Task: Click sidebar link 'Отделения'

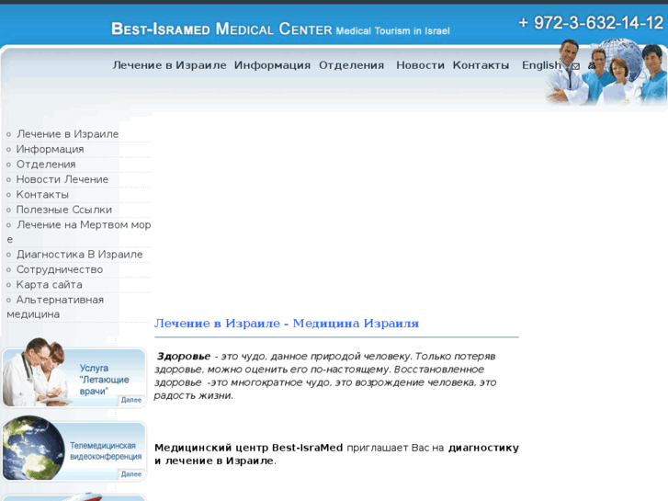Action: pyautogui.click(x=46, y=165)
